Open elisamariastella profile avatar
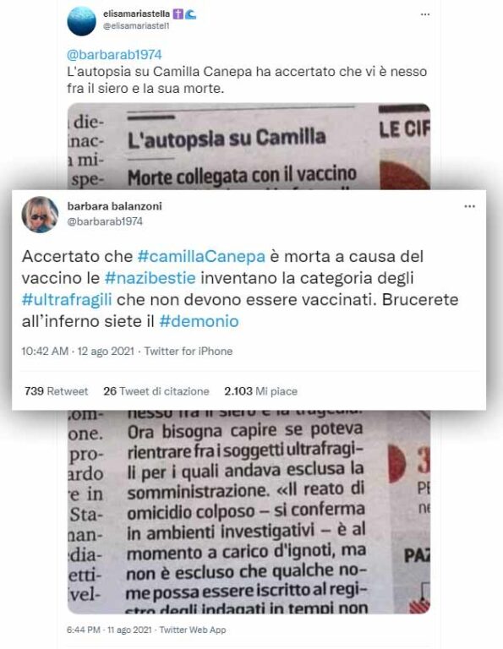 point(81,21)
